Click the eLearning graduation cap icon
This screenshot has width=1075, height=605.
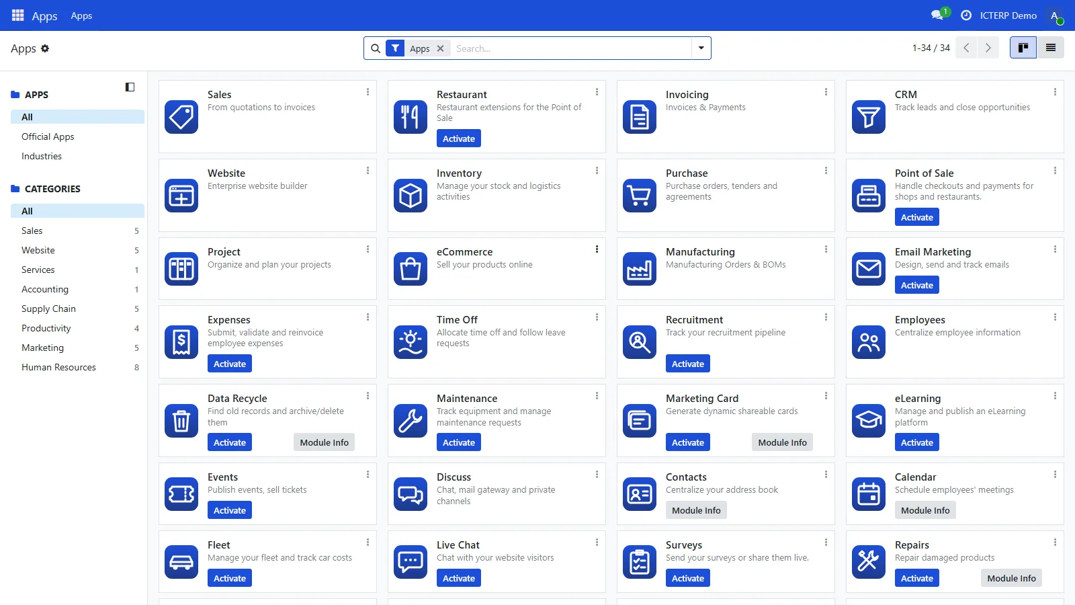pyautogui.click(x=869, y=421)
